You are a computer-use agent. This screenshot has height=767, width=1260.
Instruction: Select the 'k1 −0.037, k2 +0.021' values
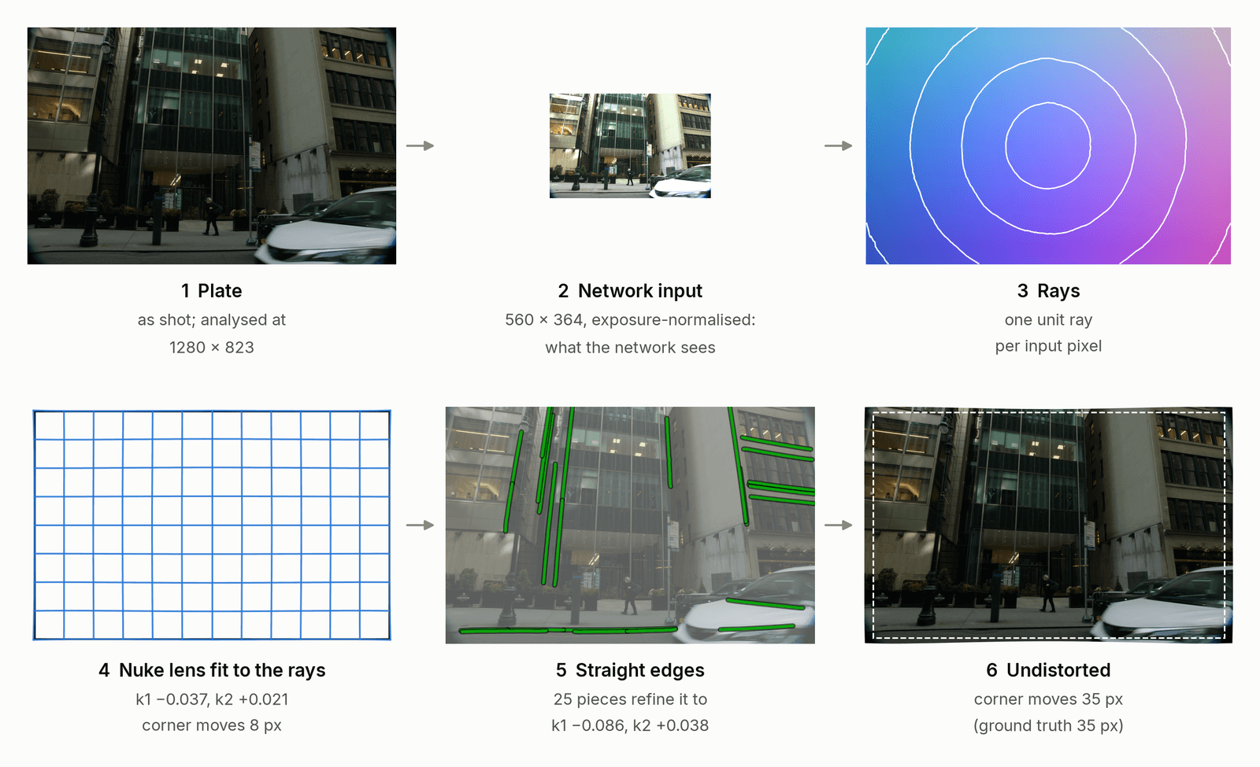pos(212,699)
